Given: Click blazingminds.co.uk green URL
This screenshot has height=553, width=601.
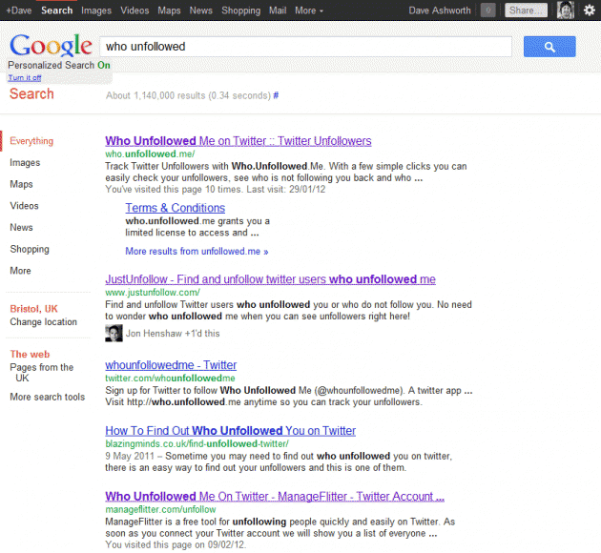Looking at the screenshot, I should coord(197,444).
